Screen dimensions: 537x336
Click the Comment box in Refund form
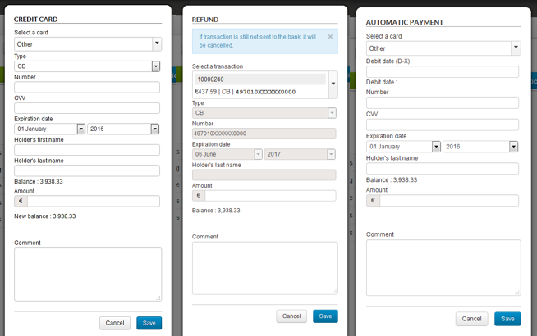click(264, 267)
